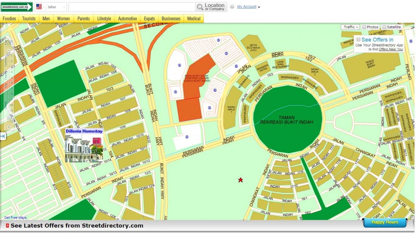Click the streetdirectory.com.my logo
The image size is (416, 233).
pos(16,7)
